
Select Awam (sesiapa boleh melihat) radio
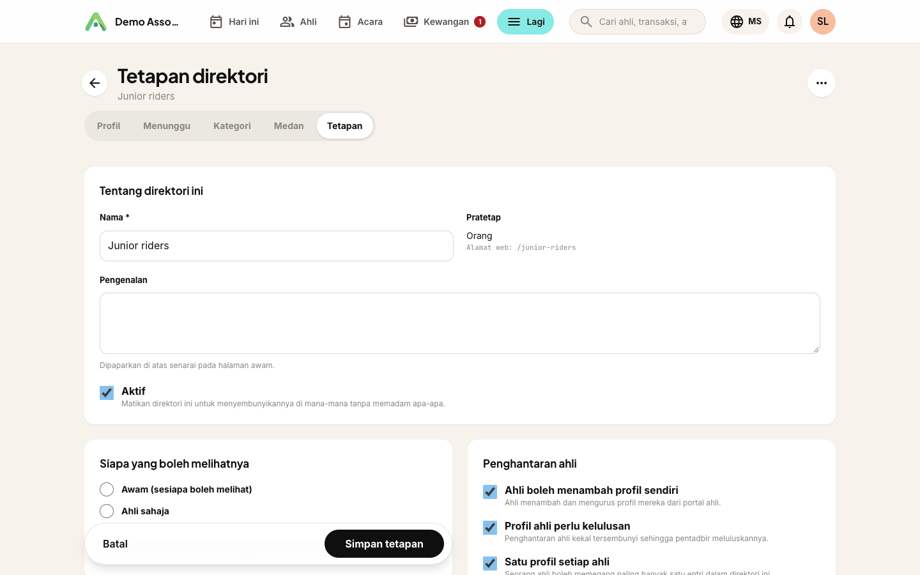pyautogui.click(x=107, y=489)
